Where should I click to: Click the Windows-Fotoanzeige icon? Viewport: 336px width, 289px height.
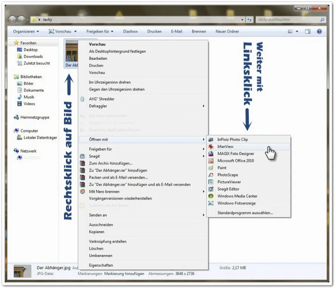pos(211,203)
